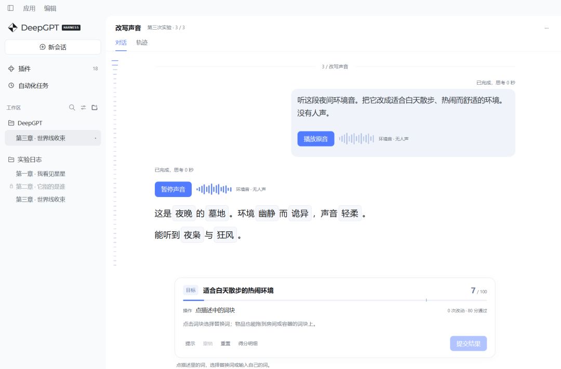Select 第三章 · 世界线收束 under DeepGPT folder
561x369 pixels.
pyautogui.click(x=53, y=138)
